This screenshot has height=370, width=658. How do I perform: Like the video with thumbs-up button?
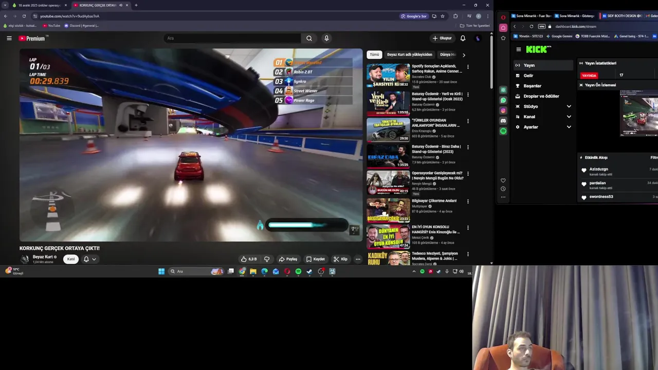(249, 259)
